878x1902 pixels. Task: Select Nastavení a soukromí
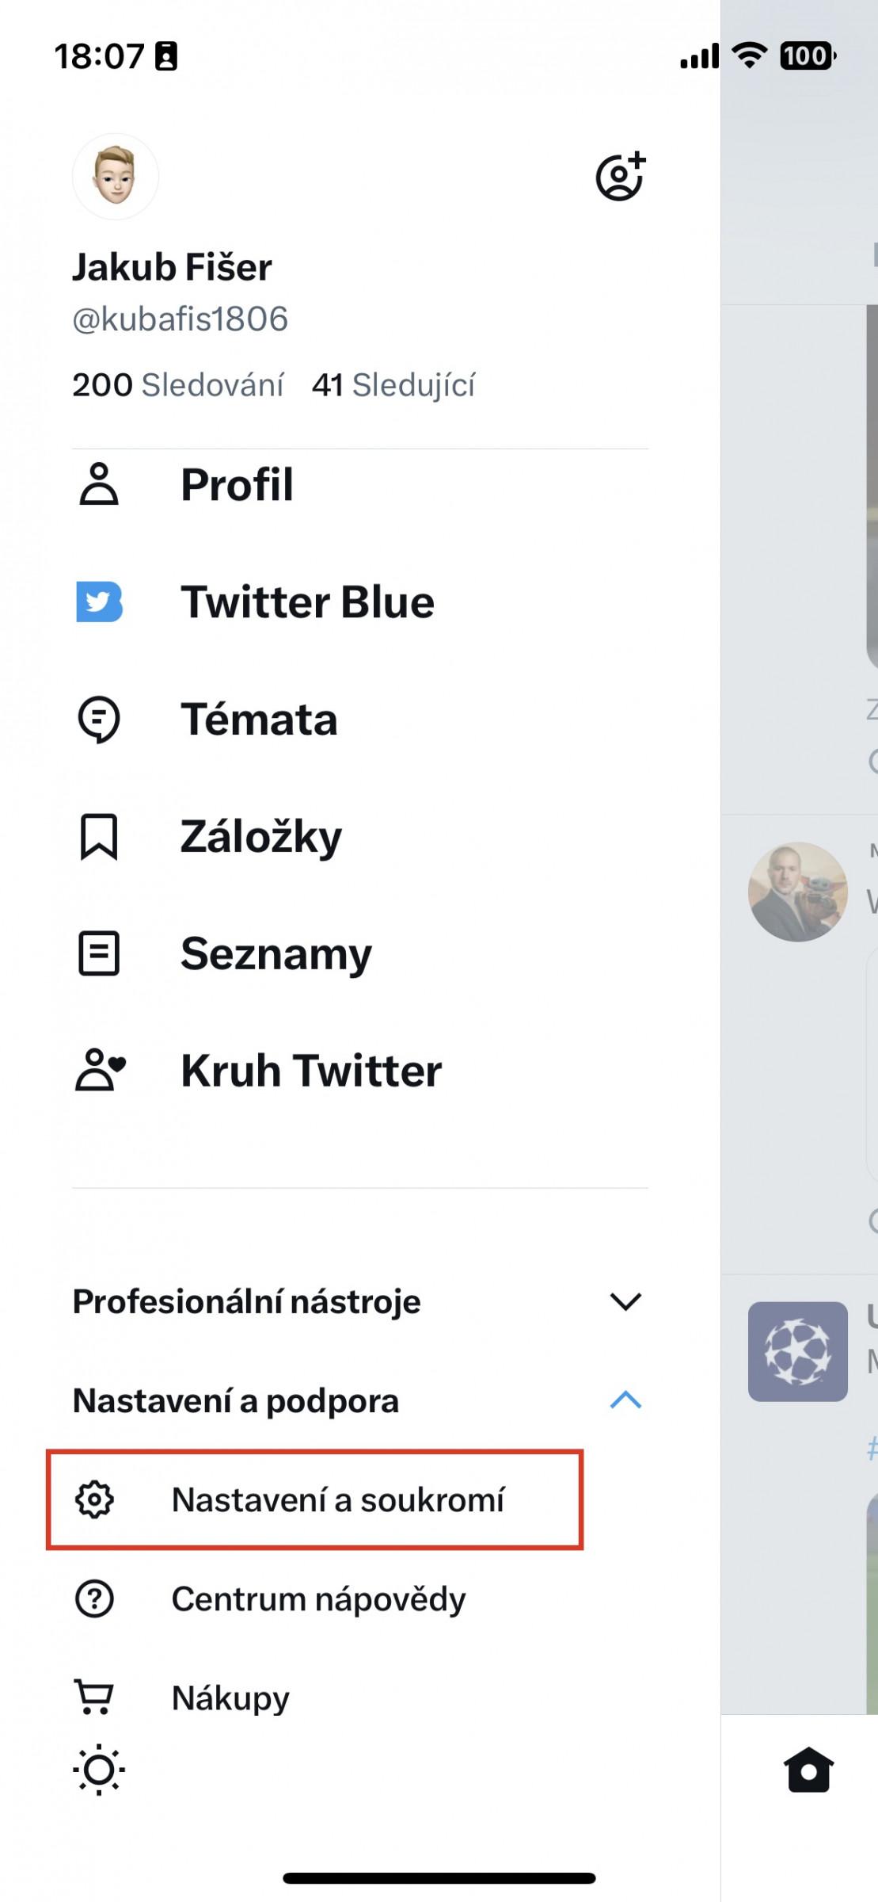coord(315,1499)
